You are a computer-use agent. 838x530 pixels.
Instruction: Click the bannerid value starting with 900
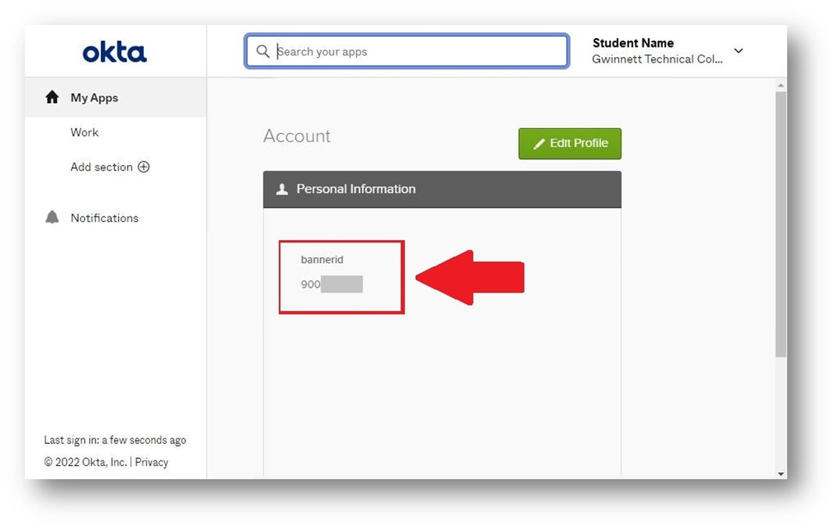pyautogui.click(x=331, y=285)
